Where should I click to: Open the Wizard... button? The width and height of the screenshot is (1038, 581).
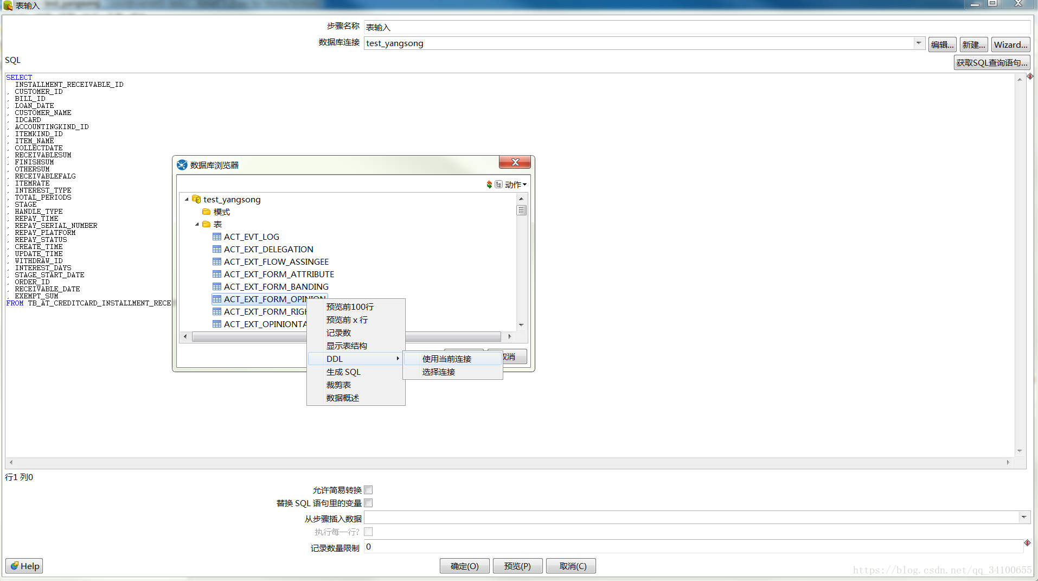(1011, 44)
